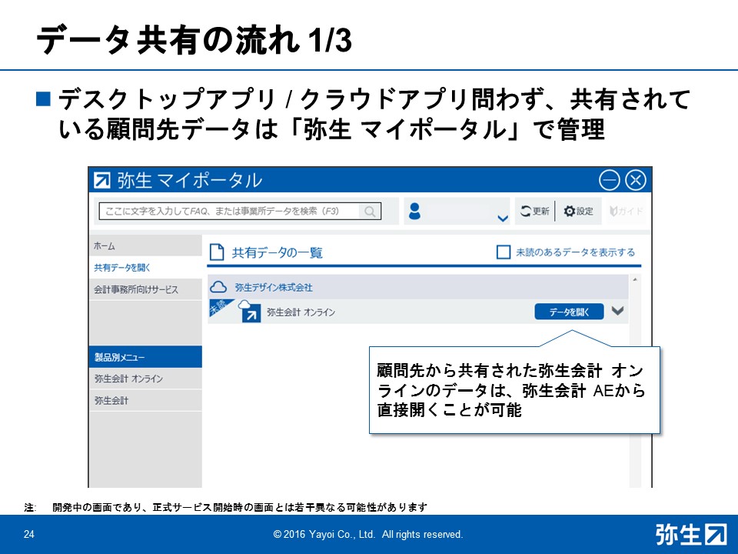Open 会計事務所向けサービス menu item
Image resolution: width=738 pixels, height=554 pixels.
click(145, 289)
